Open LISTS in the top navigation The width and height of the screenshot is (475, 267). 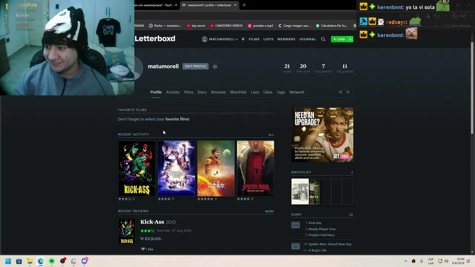point(268,39)
